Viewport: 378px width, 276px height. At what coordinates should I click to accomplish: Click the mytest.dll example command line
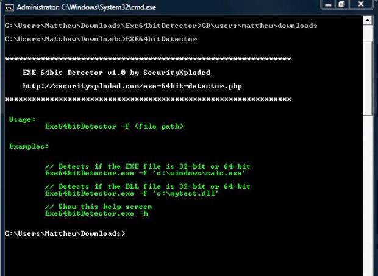coord(132,193)
